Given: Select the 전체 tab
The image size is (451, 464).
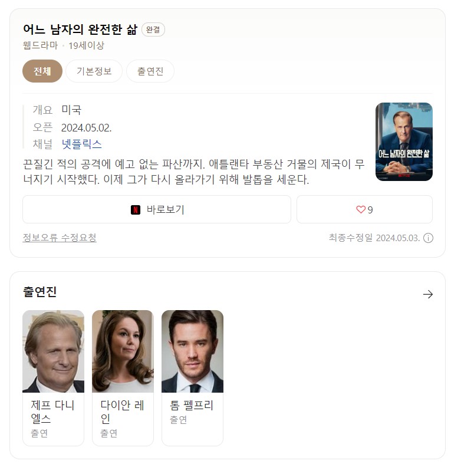Looking at the screenshot, I should [42, 71].
